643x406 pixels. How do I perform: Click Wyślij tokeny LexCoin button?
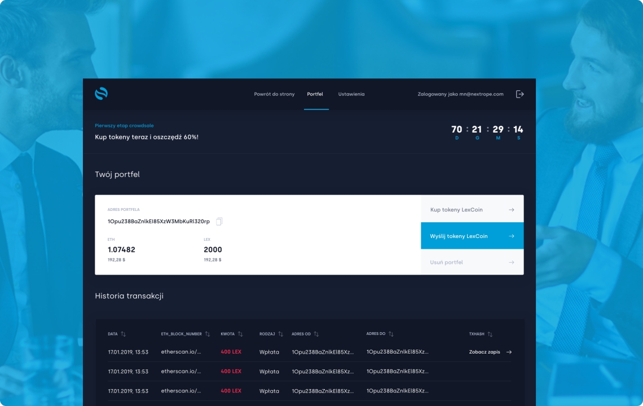pos(472,236)
